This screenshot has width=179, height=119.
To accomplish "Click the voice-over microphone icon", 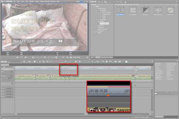I will (x=107, y=62).
